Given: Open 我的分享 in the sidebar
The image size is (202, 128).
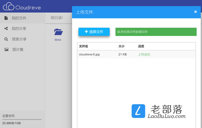Looking at the screenshot, I should coord(22,28).
